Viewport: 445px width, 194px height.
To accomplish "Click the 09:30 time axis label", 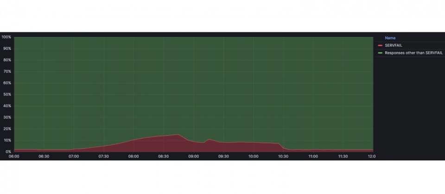I will (x=223, y=157).
